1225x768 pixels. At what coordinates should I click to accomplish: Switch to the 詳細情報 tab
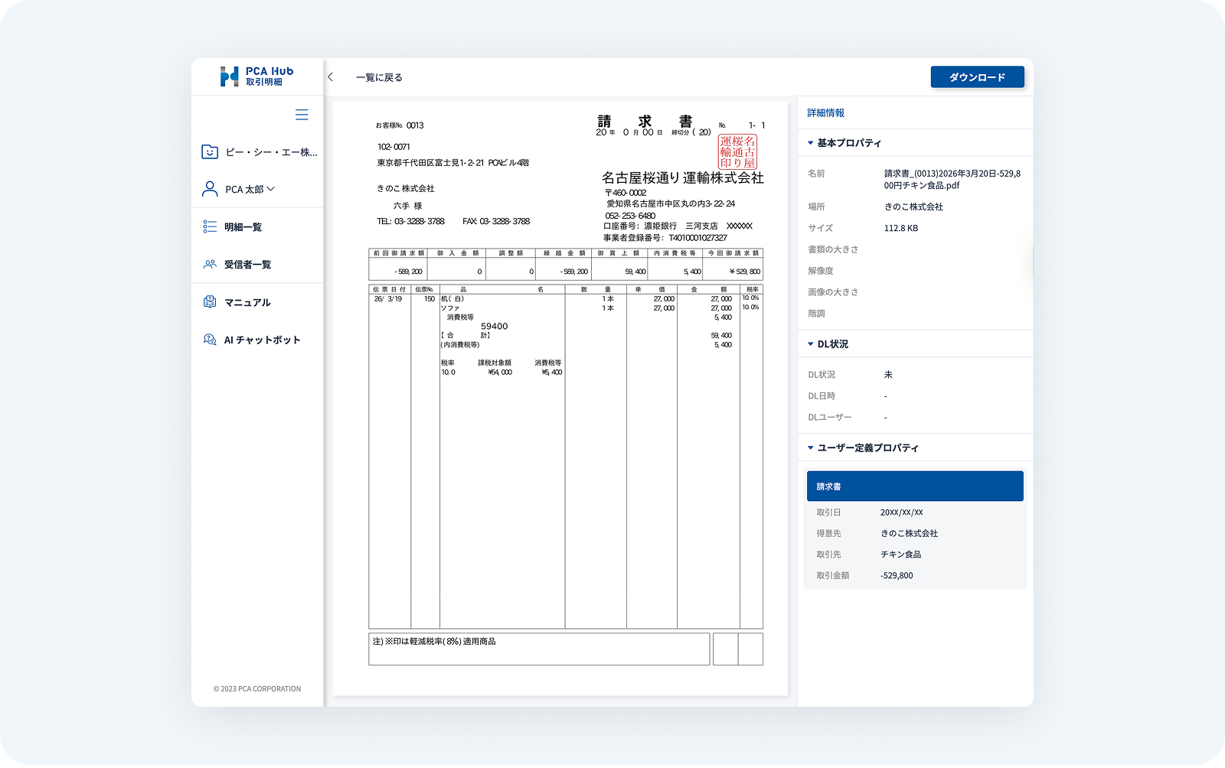(x=826, y=112)
